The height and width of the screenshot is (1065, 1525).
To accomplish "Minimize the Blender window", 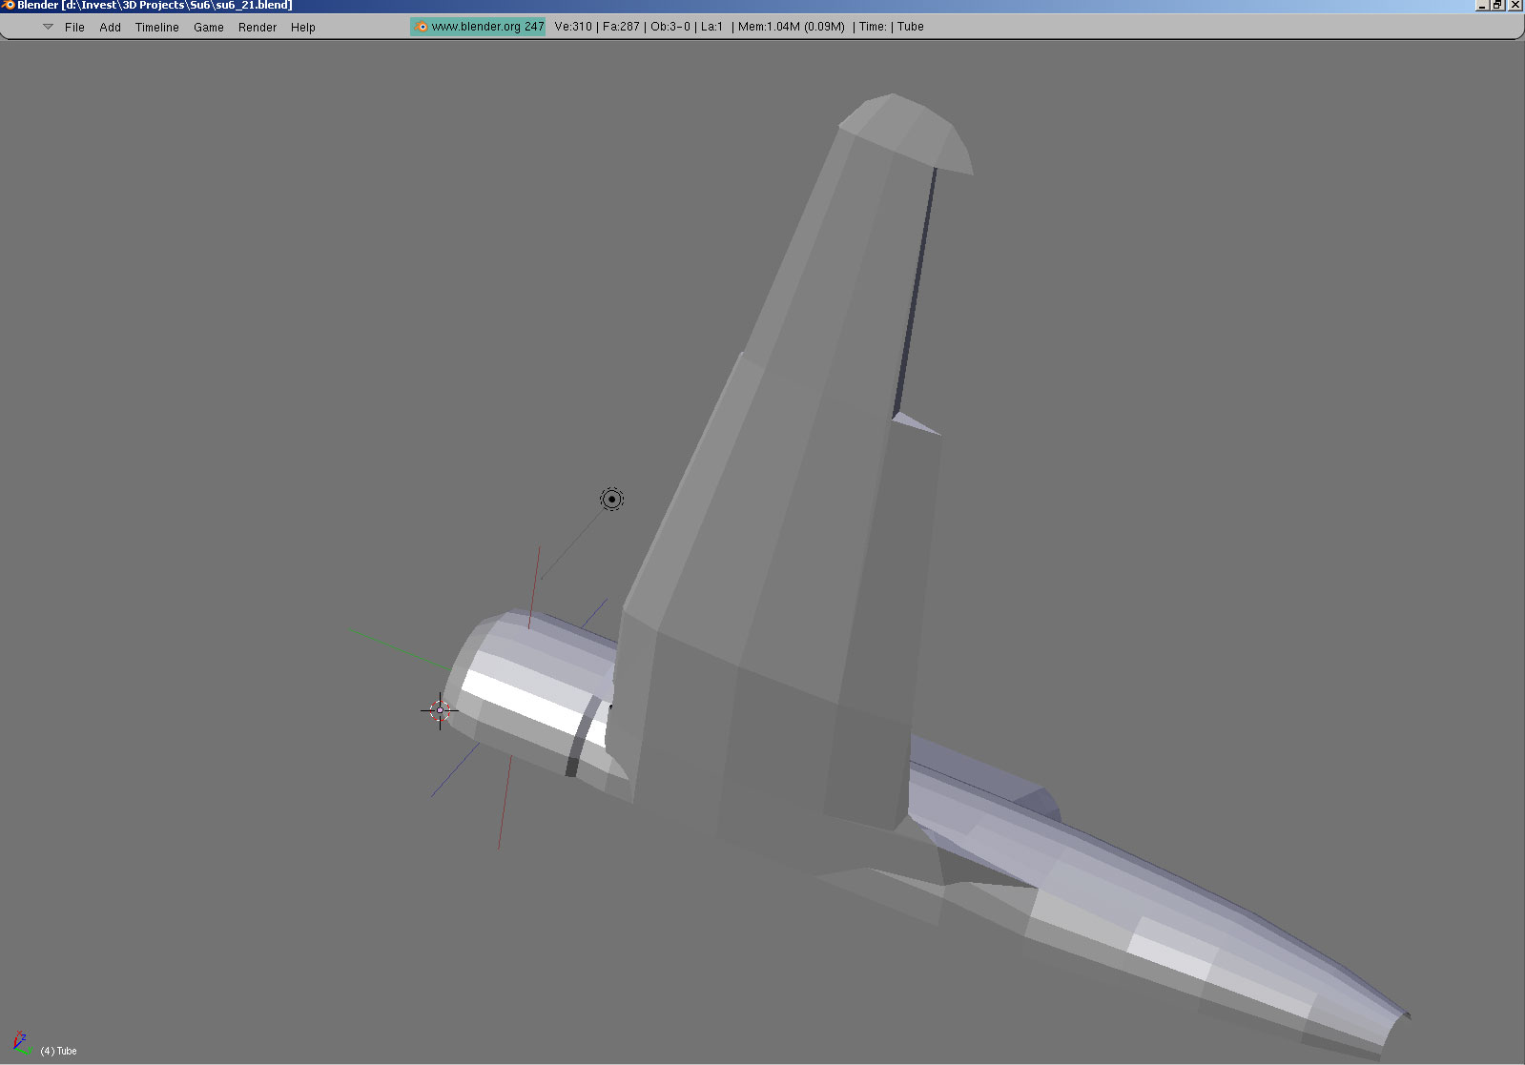I will (1482, 6).
